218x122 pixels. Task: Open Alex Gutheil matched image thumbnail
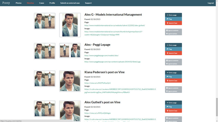[70, 111]
